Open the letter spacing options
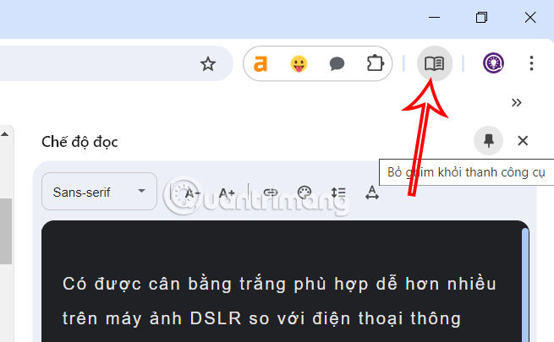The image size is (554, 342). (371, 193)
